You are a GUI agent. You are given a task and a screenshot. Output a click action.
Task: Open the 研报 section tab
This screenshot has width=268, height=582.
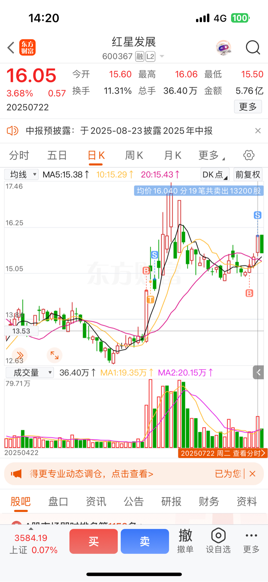[x=171, y=502]
